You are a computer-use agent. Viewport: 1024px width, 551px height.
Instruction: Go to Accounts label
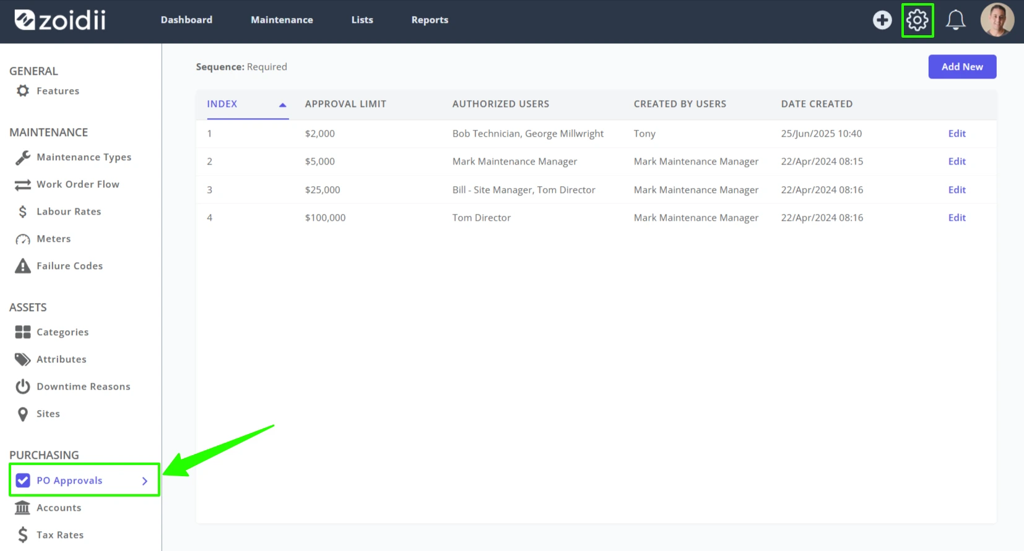pos(59,508)
